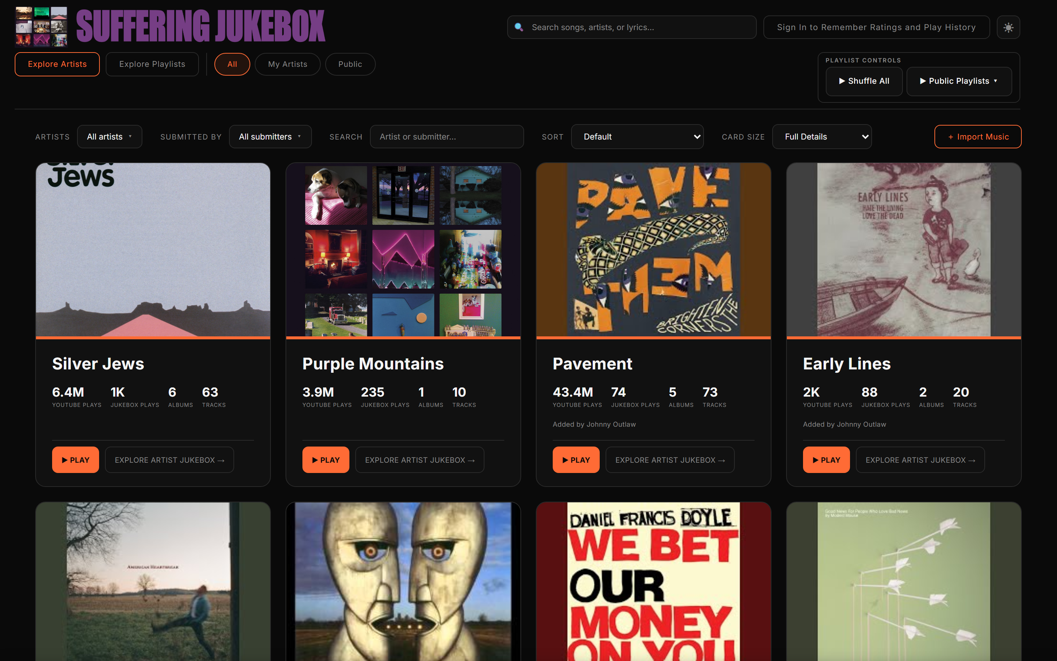Click the Silver Jews artist name
1057x661 pixels.
98,364
